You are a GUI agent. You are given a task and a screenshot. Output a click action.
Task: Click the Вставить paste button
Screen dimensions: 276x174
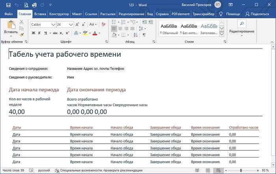tap(11, 28)
